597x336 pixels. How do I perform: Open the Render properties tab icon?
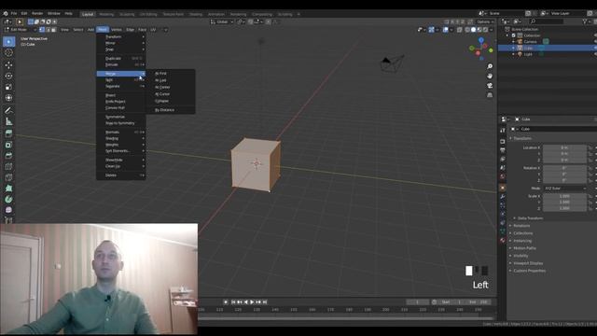(503, 141)
